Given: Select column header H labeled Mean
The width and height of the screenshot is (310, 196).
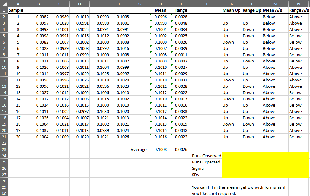Looking at the screenshot, I should [160, 3].
